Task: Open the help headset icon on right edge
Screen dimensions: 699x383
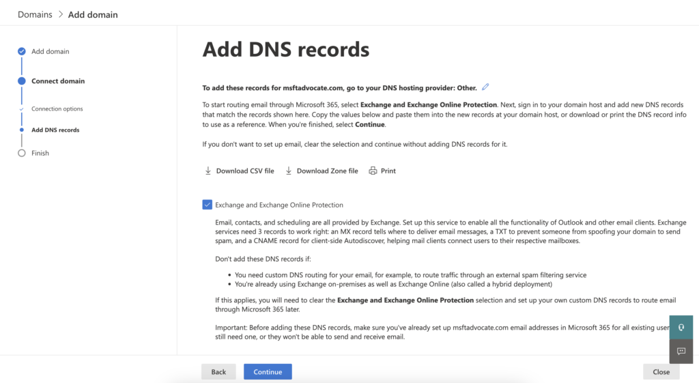Action: pos(681,327)
